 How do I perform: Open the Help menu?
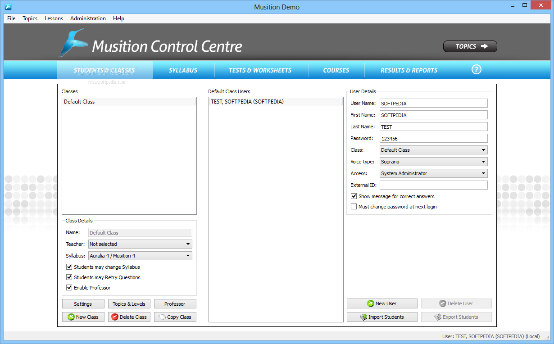pos(119,18)
